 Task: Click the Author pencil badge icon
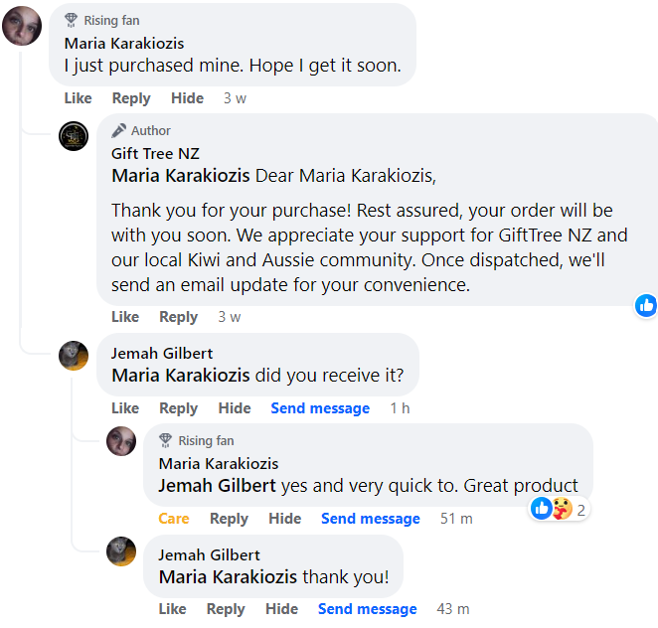click(118, 130)
